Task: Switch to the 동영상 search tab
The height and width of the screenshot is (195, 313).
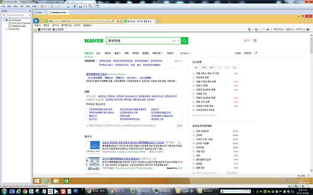Action: (146, 53)
